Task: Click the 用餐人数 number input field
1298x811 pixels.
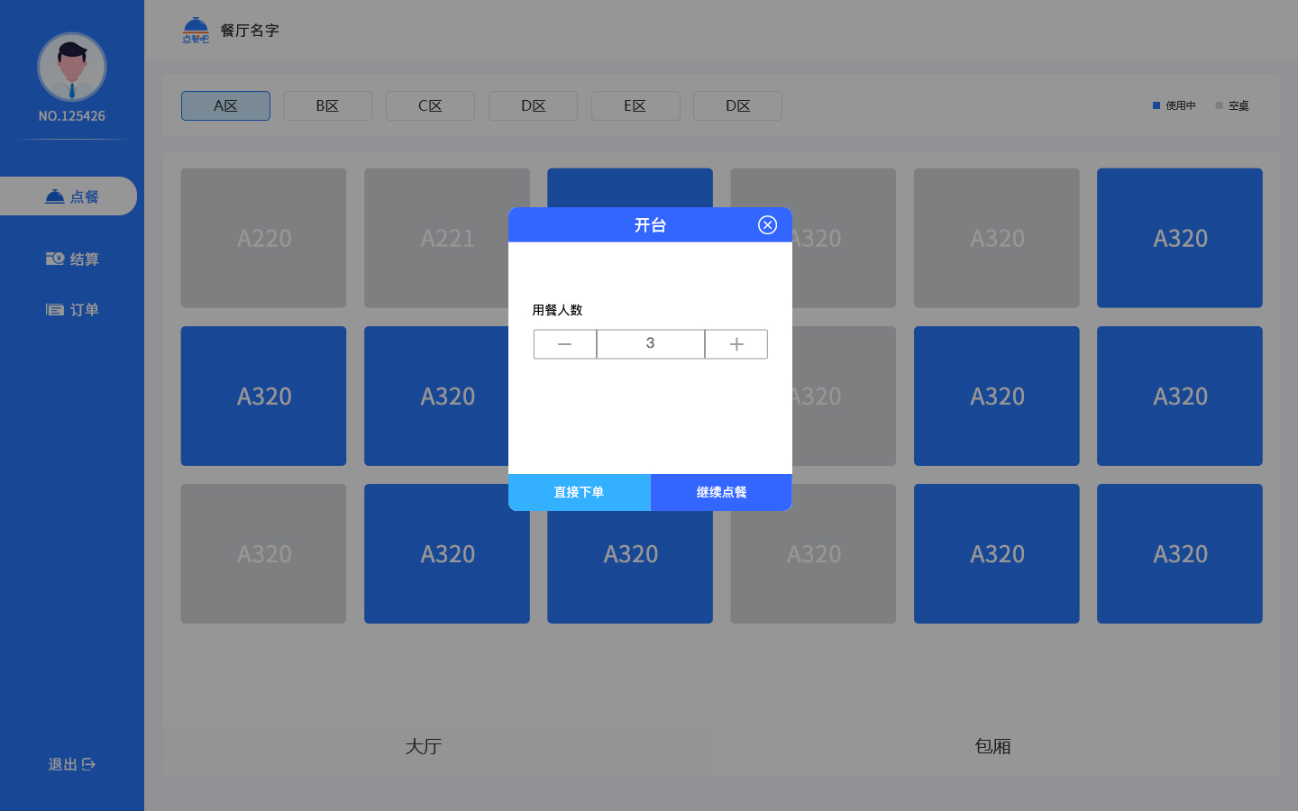Action: (650, 344)
